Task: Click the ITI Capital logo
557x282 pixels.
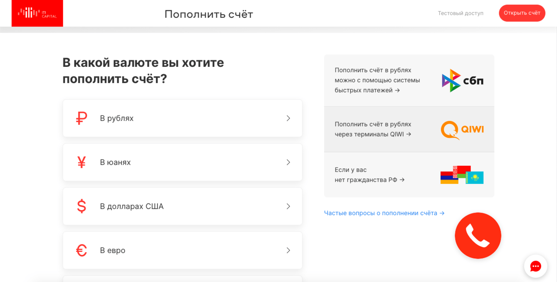Action: click(37, 13)
